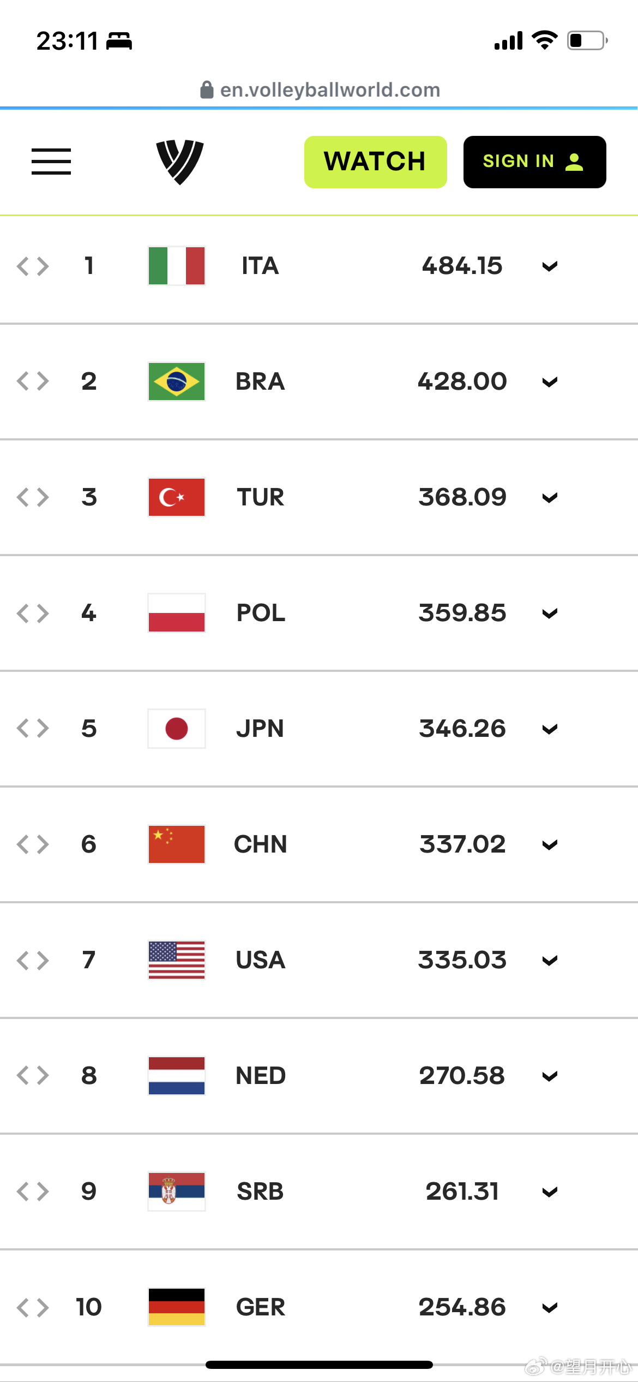
Task: Select the TUR team name
Action: pyautogui.click(x=261, y=497)
